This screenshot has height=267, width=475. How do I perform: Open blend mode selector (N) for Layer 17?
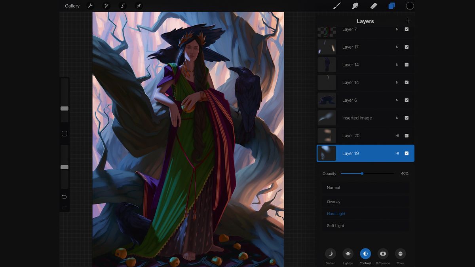(397, 47)
